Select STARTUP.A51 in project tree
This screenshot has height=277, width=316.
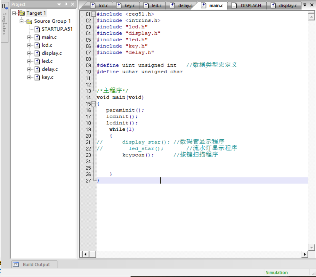coord(57,29)
